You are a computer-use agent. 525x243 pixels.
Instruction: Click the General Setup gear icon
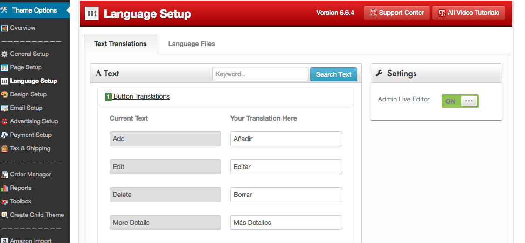tap(5, 54)
